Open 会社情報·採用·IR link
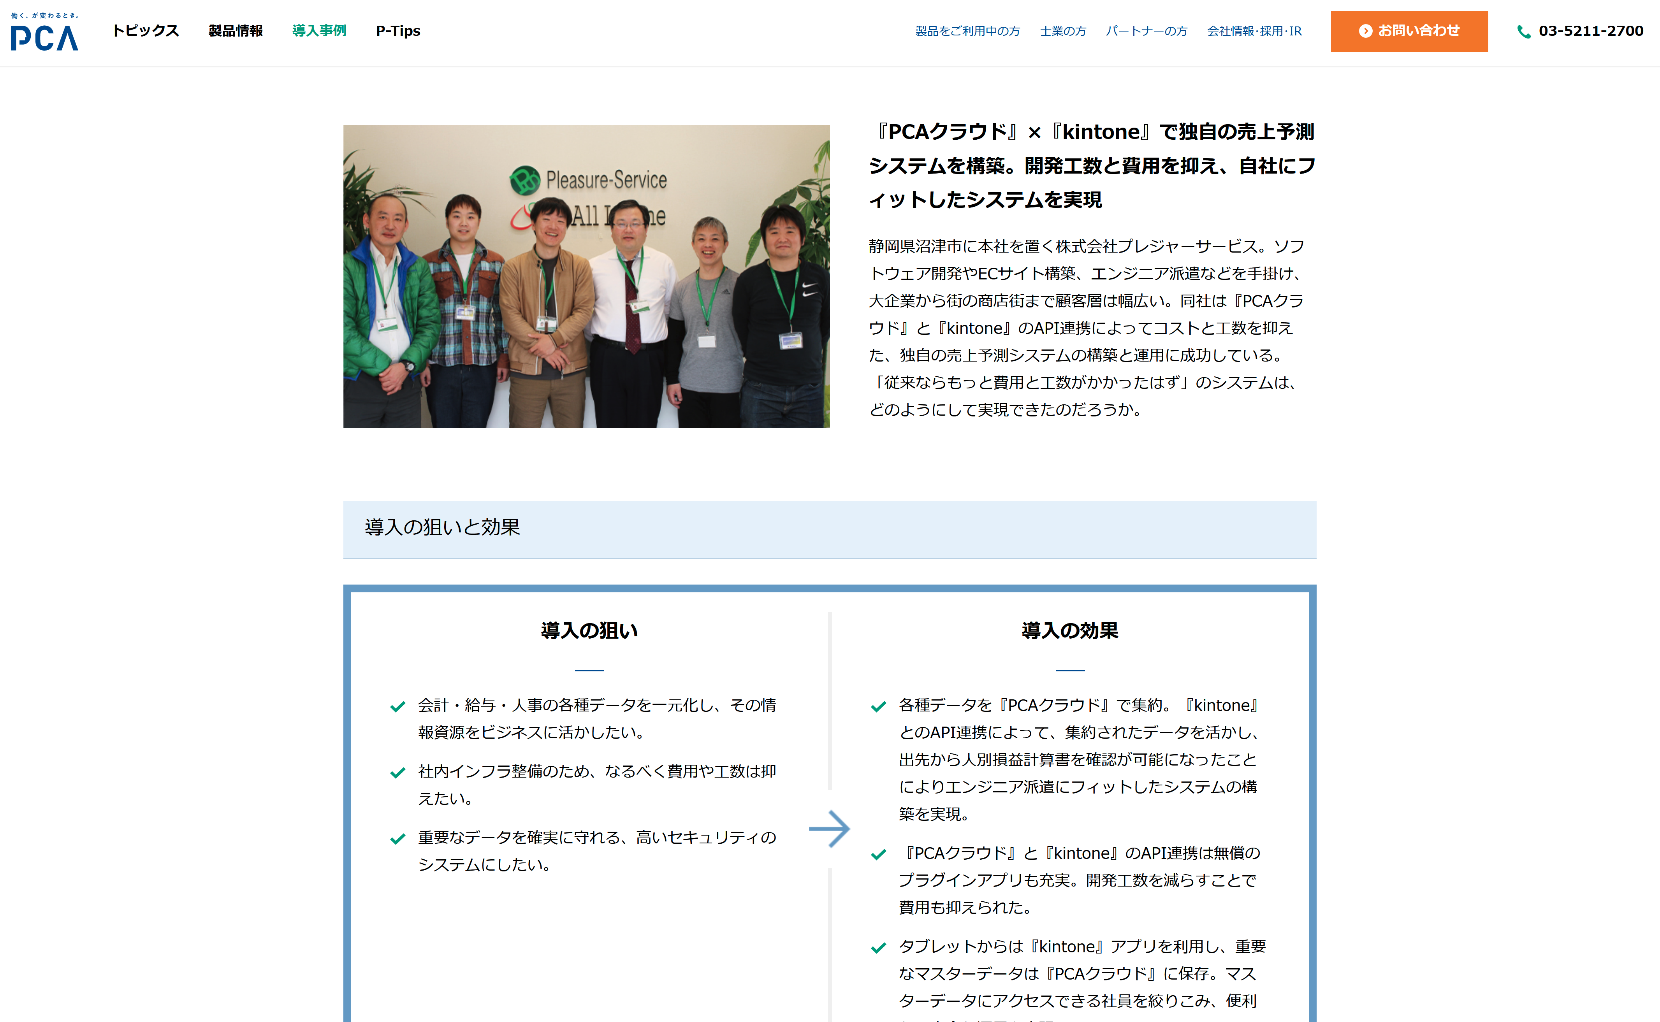 1254,31
